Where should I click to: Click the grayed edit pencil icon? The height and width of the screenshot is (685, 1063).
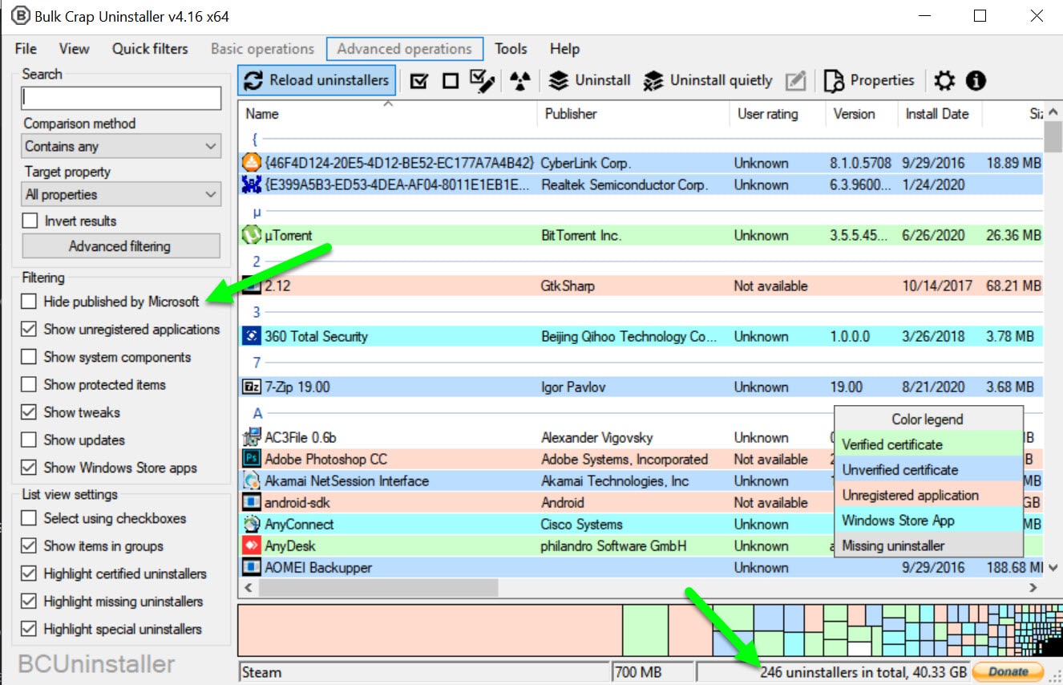[x=795, y=81]
